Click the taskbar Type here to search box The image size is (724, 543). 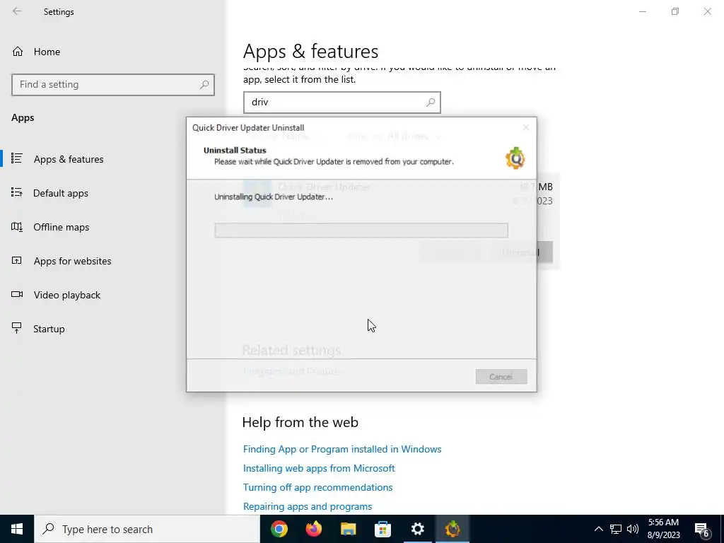pyautogui.click(x=147, y=529)
